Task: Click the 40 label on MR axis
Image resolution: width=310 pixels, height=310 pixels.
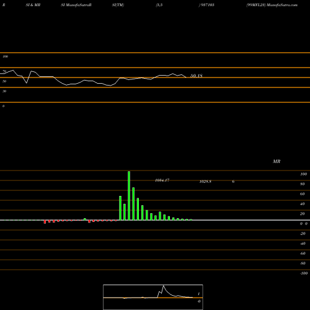Action: click(303, 204)
